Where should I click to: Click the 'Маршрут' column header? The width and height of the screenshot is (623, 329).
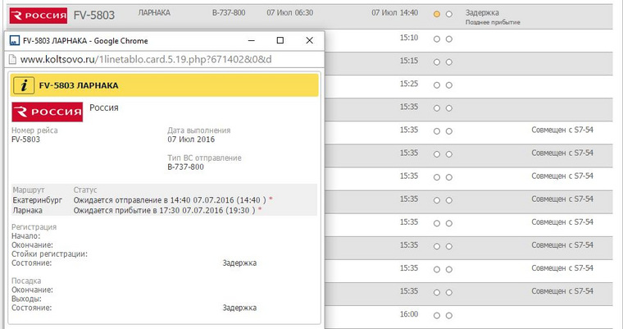[x=29, y=190]
